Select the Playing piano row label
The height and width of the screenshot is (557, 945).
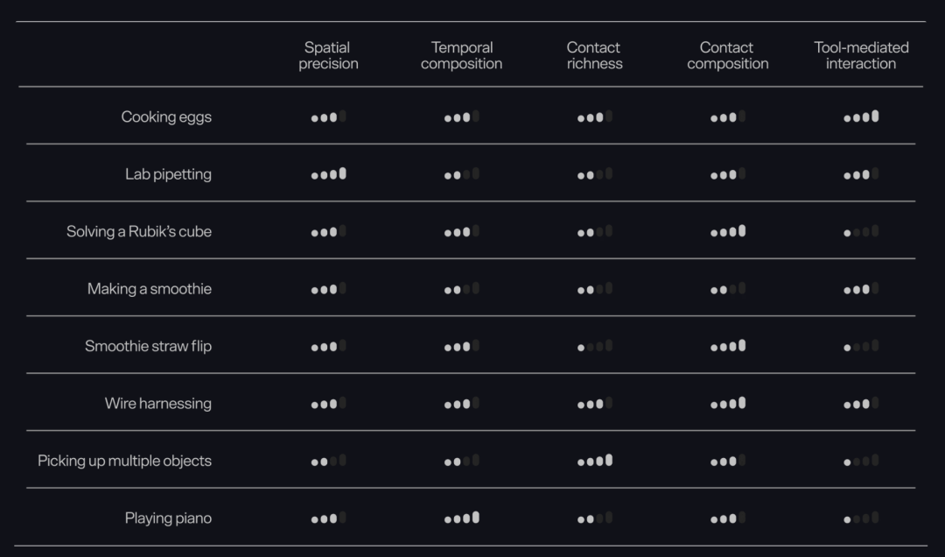click(x=168, y=518)
